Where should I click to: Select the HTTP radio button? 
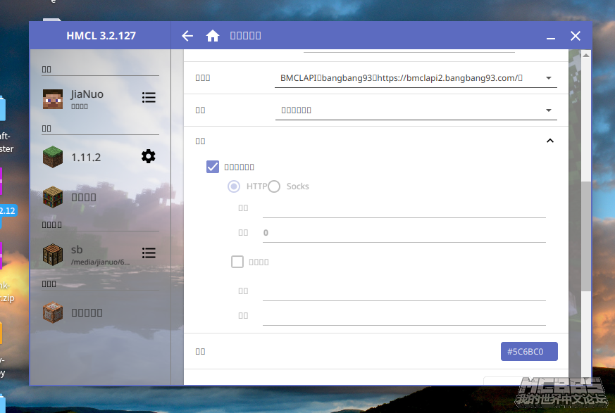click(x=234, y=186)
